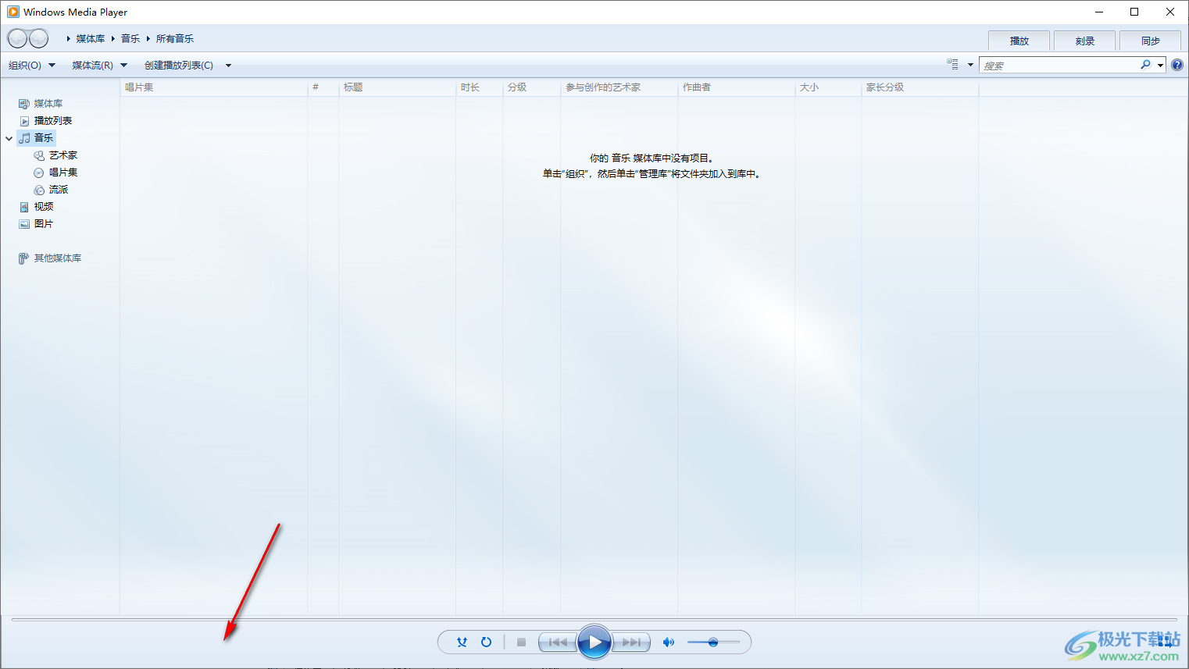This screenshot has height=669, width=1189.
Task: Click the 艺术家 icon
Action: pos(39,155)
